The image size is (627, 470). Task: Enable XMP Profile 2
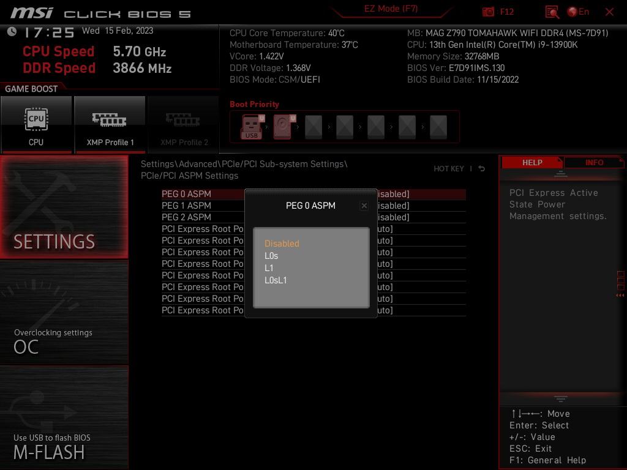point(184,125)
